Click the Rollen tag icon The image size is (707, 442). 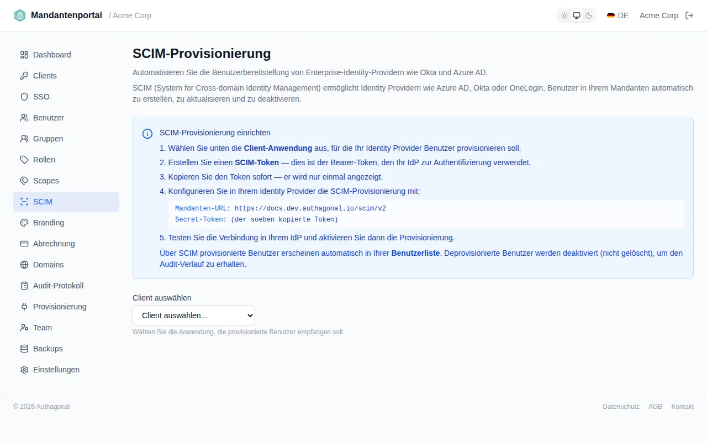24,160
